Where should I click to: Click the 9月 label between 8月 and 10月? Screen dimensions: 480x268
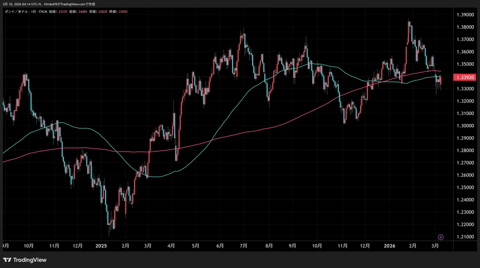[292, 246]
